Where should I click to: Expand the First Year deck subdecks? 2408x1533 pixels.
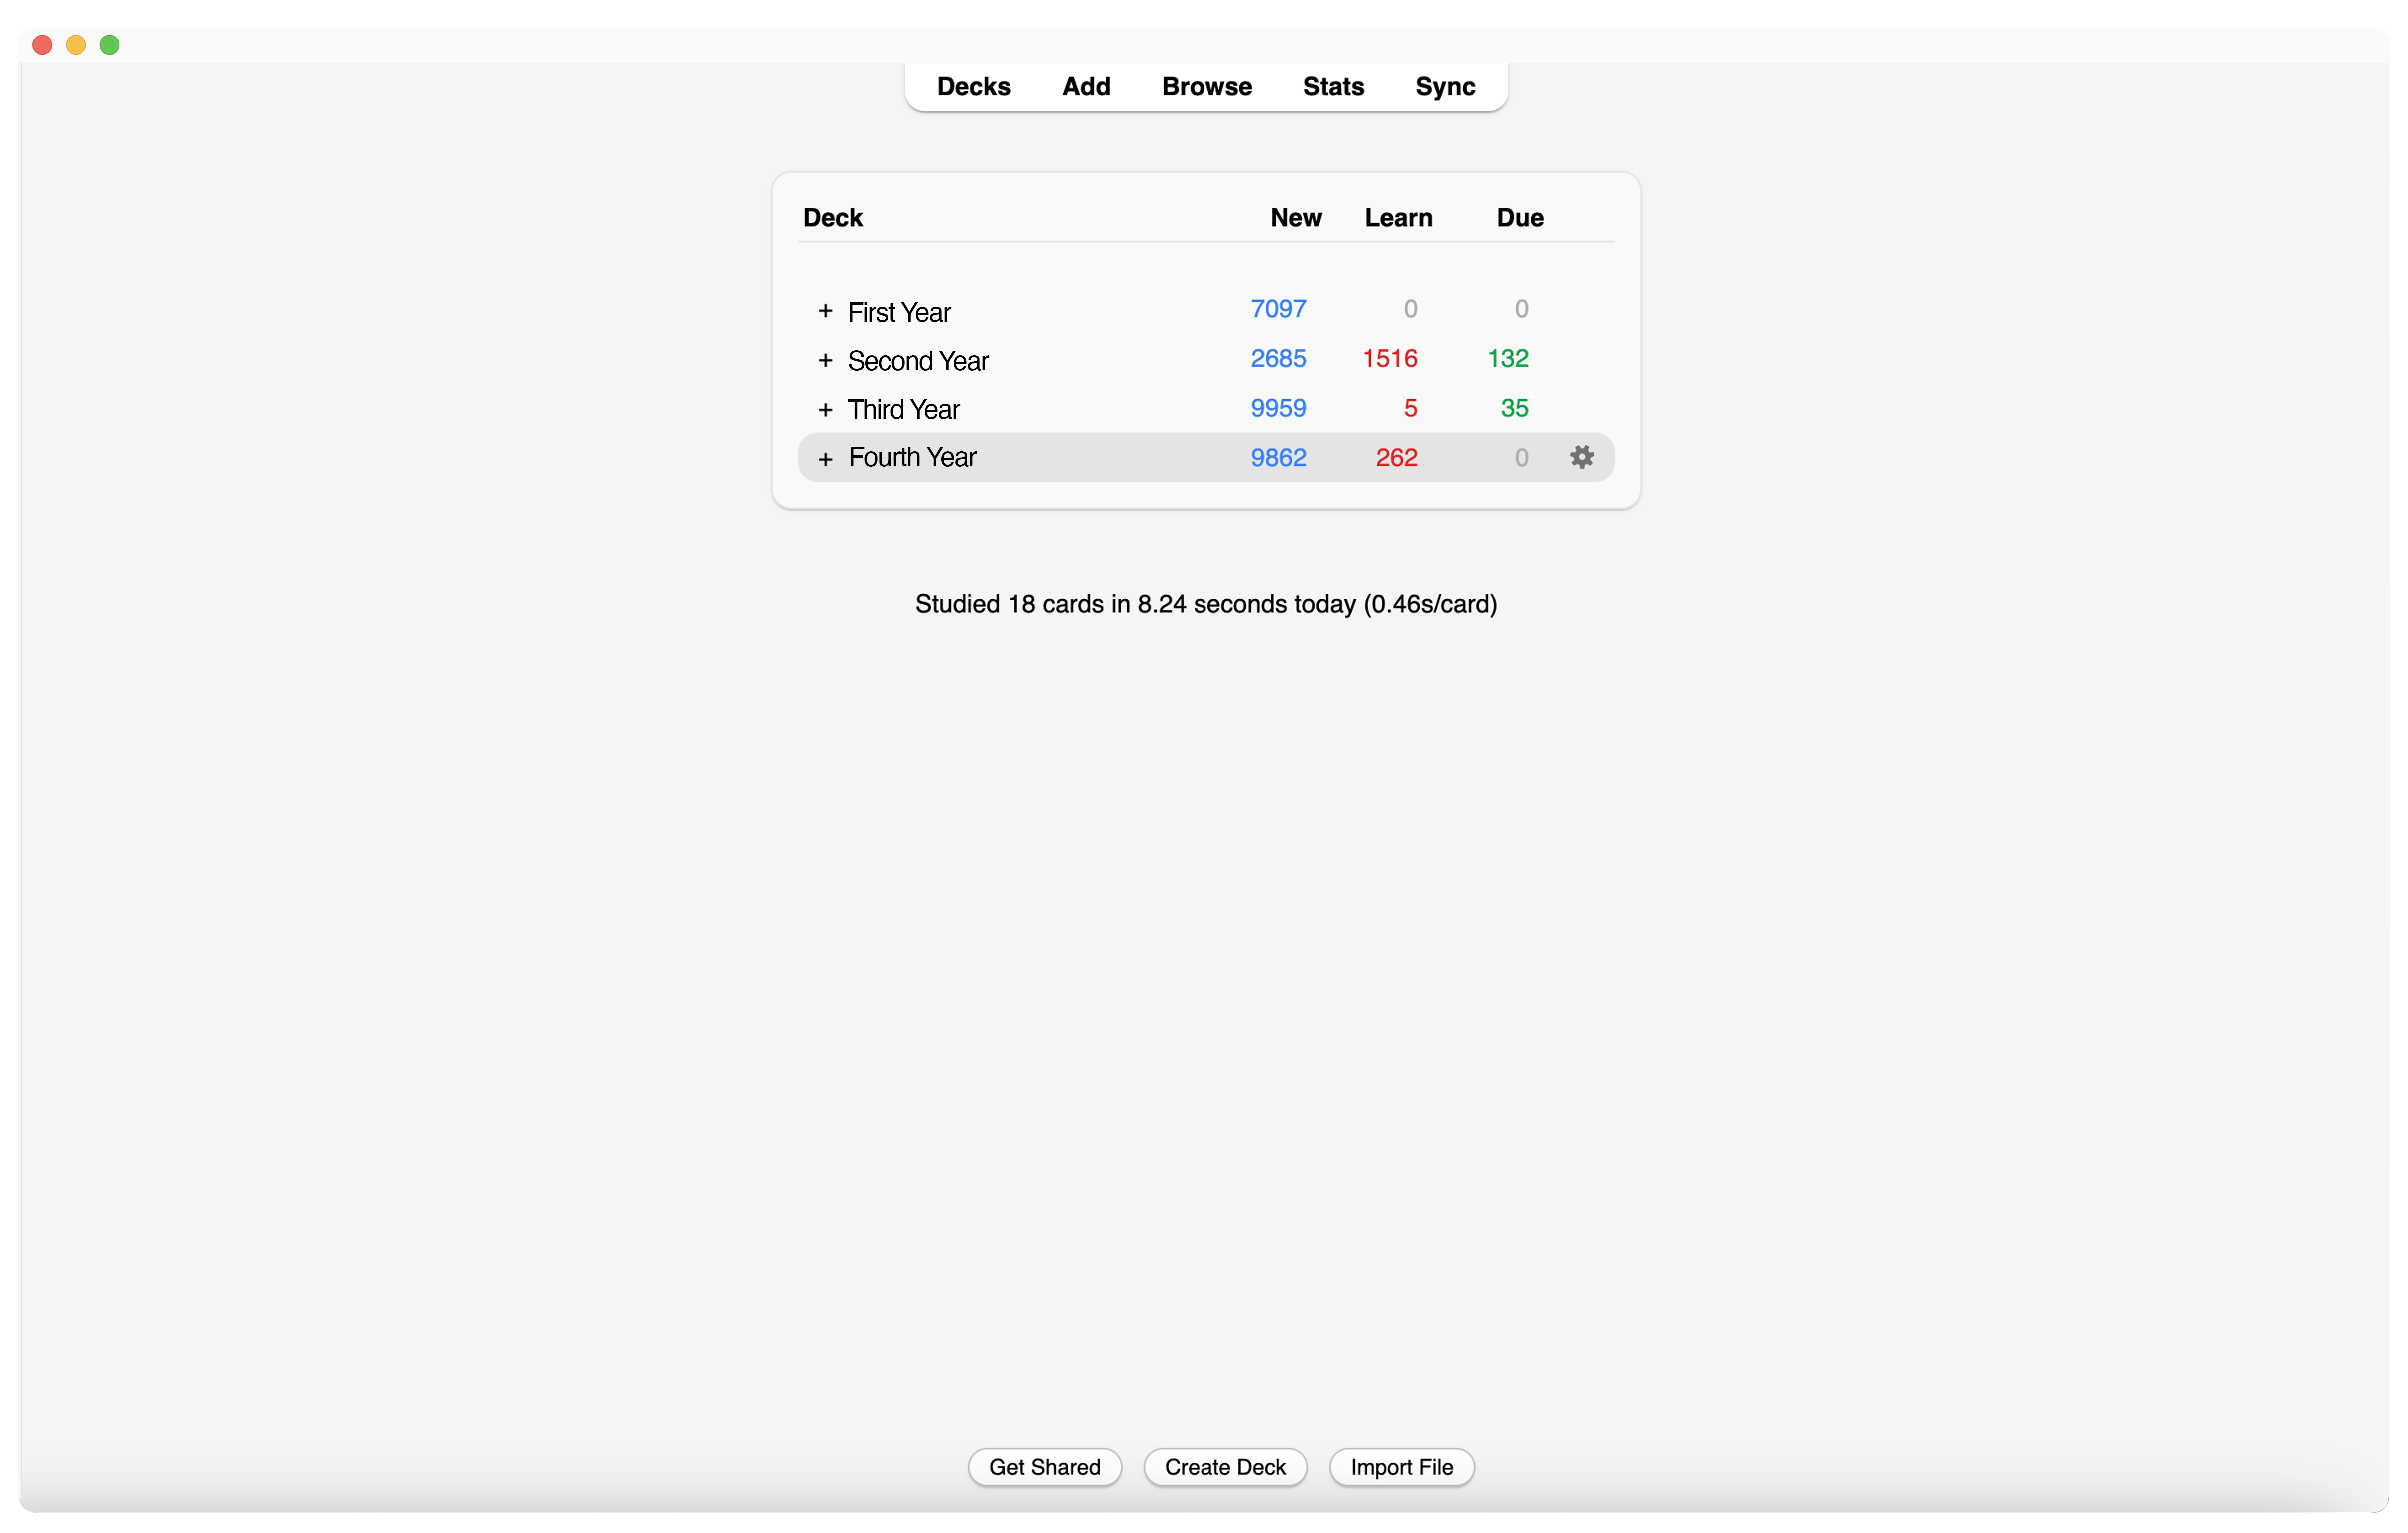[826, 311]
